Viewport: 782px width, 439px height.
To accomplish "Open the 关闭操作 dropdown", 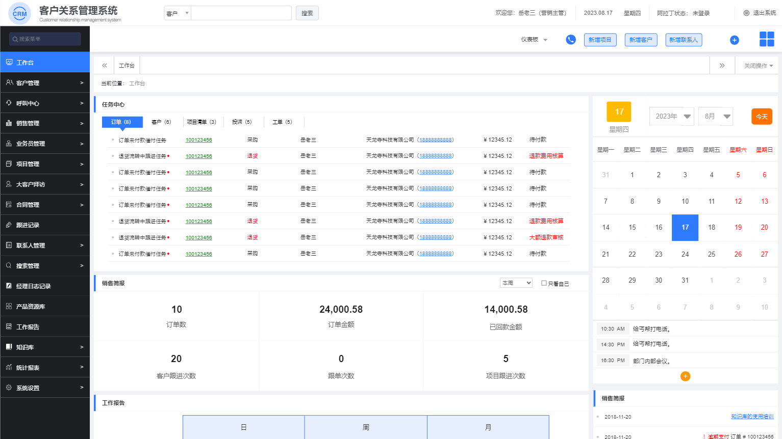I will (758, 66).
